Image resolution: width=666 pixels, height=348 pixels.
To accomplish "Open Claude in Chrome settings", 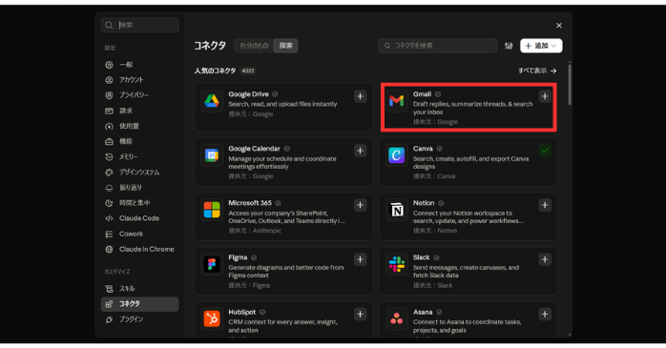I will click(x=139, y=249).
